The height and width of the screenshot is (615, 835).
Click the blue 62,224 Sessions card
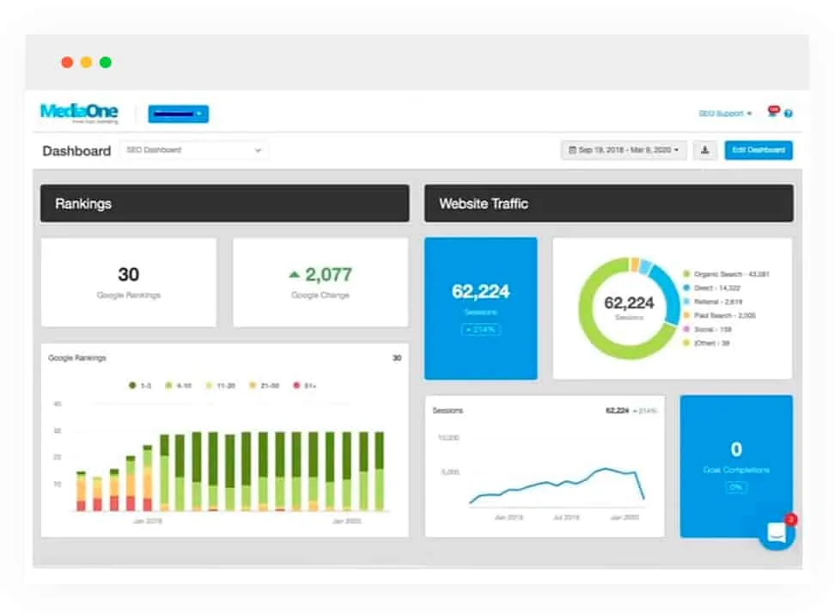point(481,308)
